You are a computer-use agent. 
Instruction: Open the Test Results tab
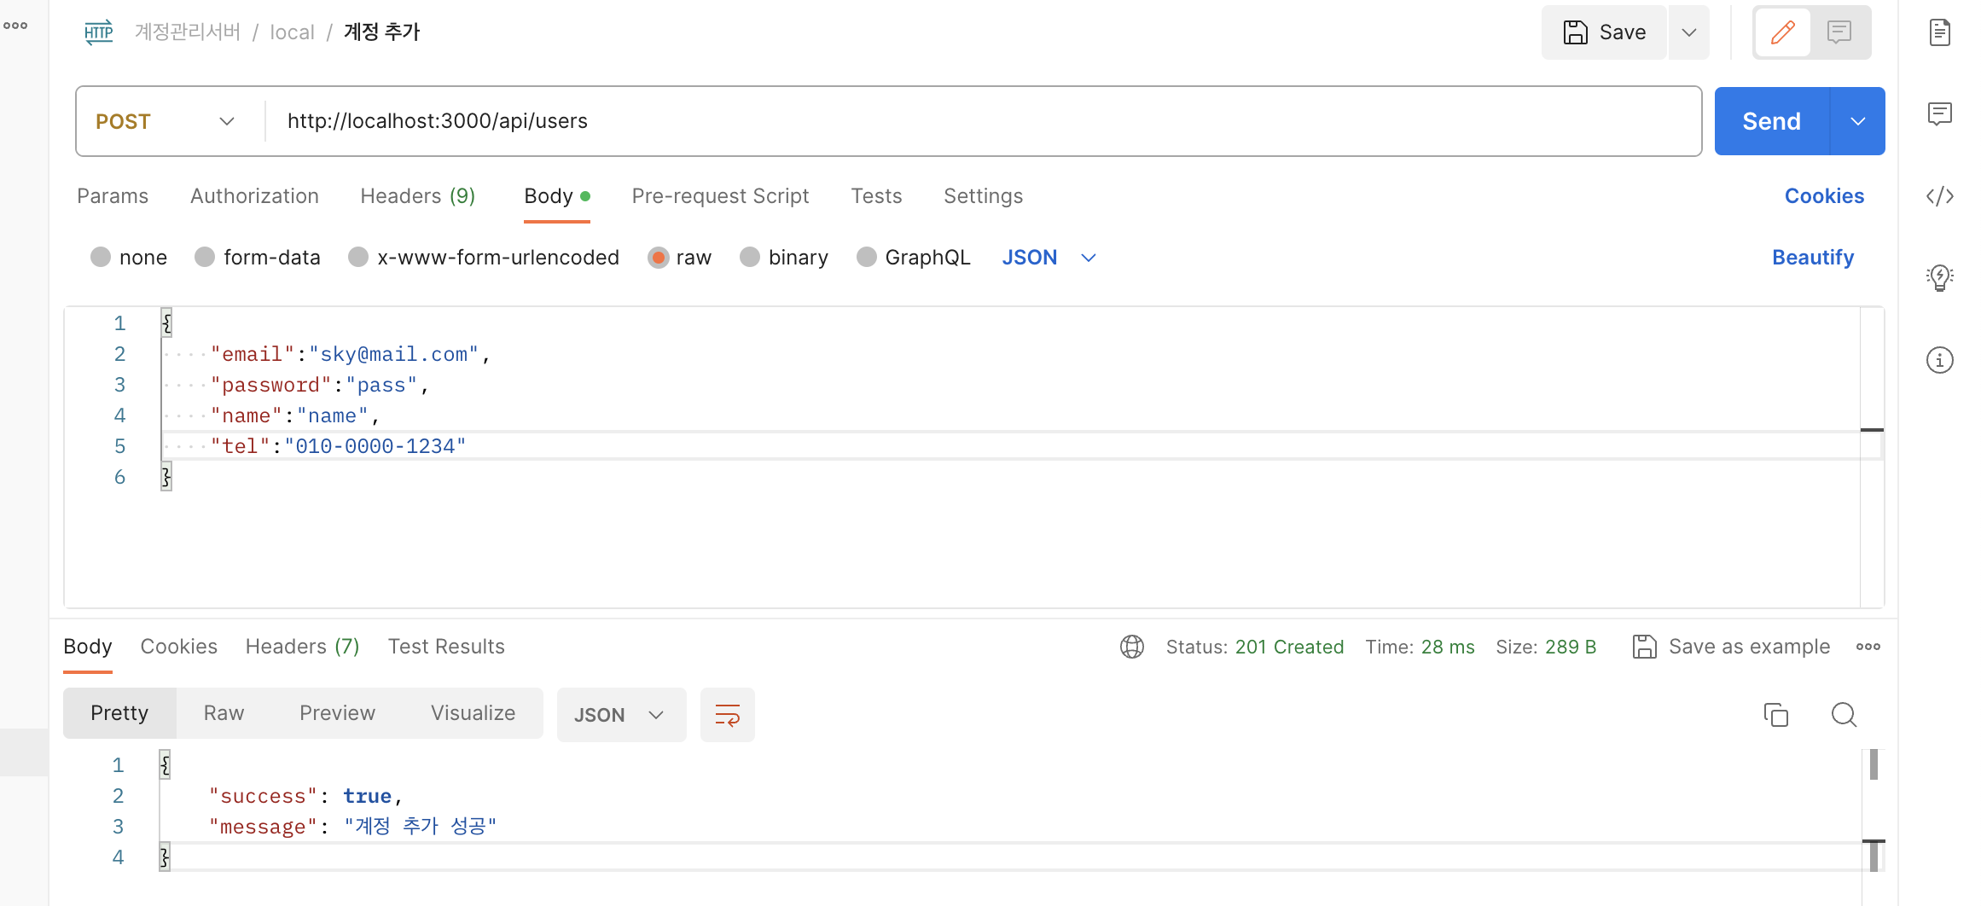[x=446, y=647]
